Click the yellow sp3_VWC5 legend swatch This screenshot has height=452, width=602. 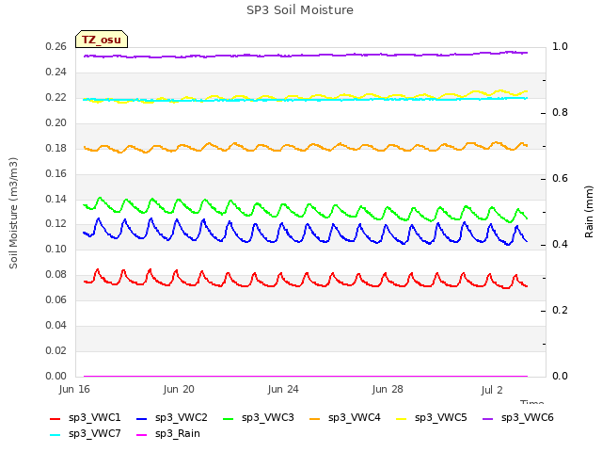click(402, 418)
